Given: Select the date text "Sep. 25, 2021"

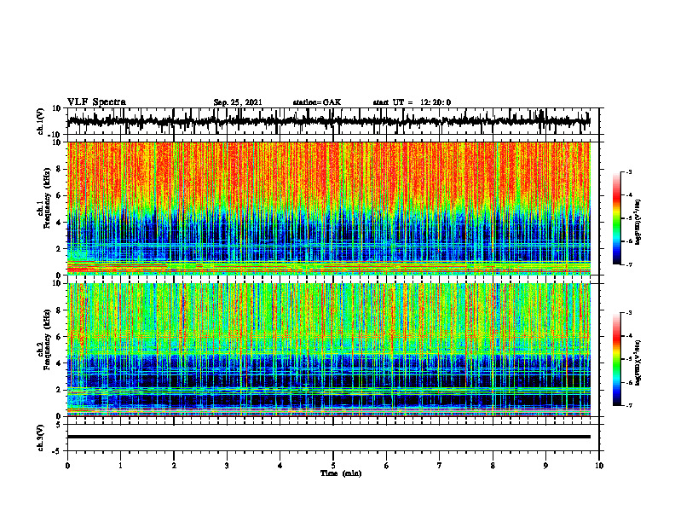Looking at the screenshot, I should [238, 102].
